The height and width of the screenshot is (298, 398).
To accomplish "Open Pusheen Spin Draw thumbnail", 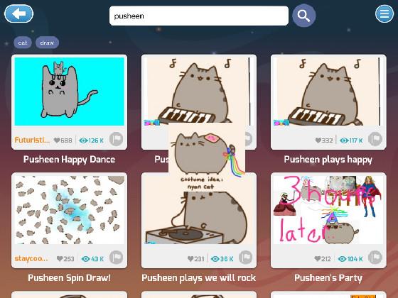I will [70, 210].
